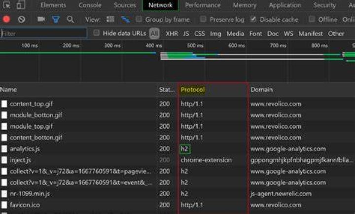Open the Memory tab
The width and height of the screenshot is (355, 214).
pyautogui.click(x=245, y=5)
